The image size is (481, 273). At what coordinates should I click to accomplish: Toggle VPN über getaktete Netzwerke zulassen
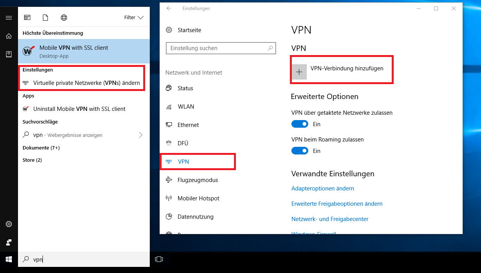click(299, 124)
